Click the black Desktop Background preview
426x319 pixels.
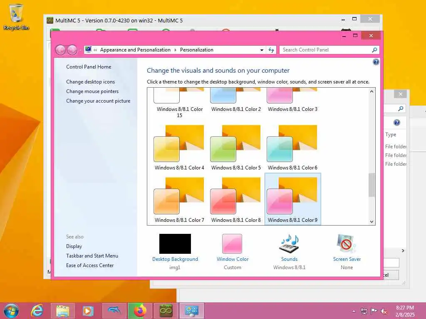175,243
